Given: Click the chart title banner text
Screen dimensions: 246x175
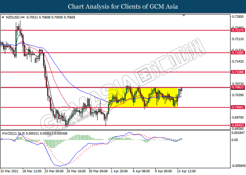Looking at the screenshot, I should coord(123,6).
